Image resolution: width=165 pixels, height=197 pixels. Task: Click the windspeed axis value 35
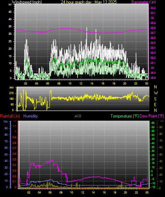coord(10,27)
